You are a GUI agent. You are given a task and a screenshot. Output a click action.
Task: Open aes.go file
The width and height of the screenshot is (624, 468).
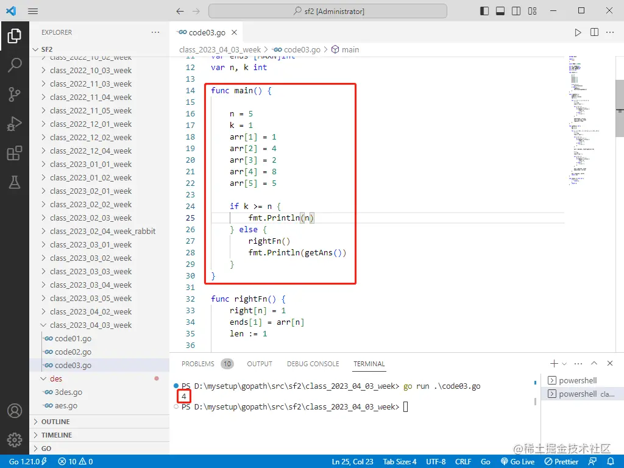[x=99, y=406]
